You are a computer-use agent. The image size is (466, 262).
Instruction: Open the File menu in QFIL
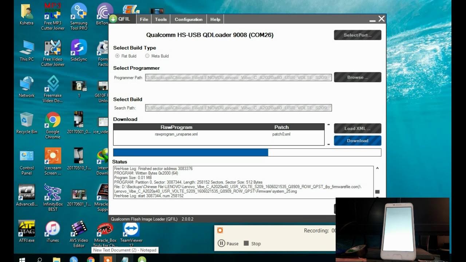(144, 19)
